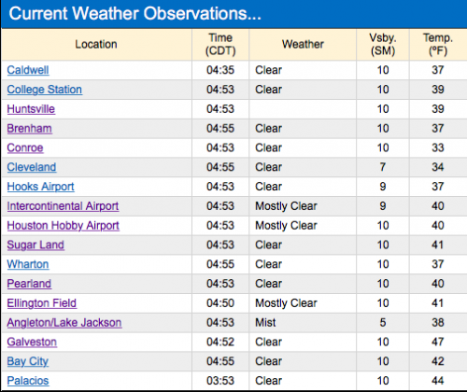Select the Brenham link

click(29, 129)
